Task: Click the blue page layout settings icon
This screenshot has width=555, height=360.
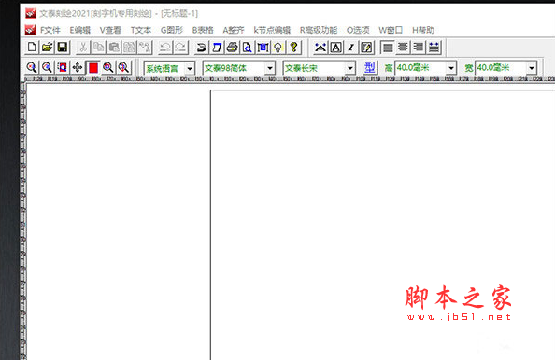Action: [x=263, y=47]
